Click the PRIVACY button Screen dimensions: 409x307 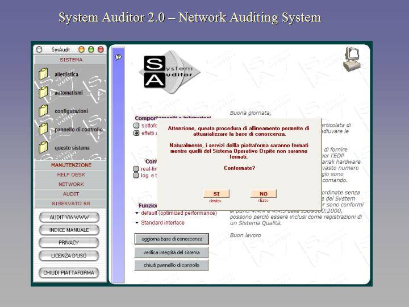pyautogui.click(x=69, y=243)
